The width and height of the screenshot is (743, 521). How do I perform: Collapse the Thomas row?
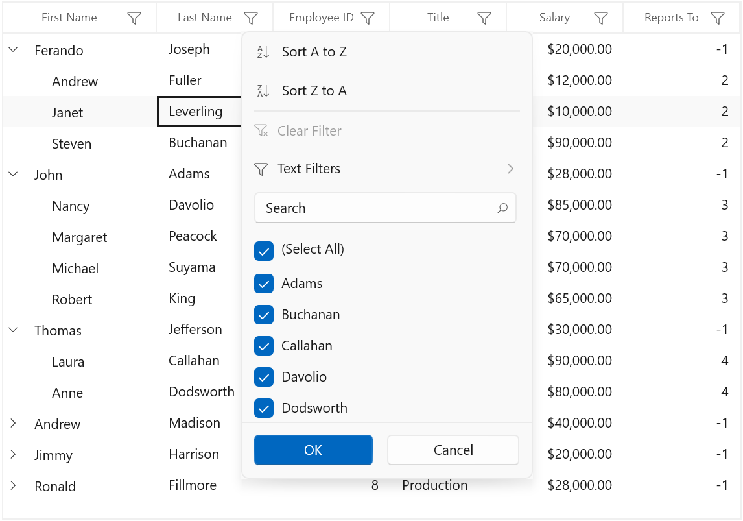(13, 330)
